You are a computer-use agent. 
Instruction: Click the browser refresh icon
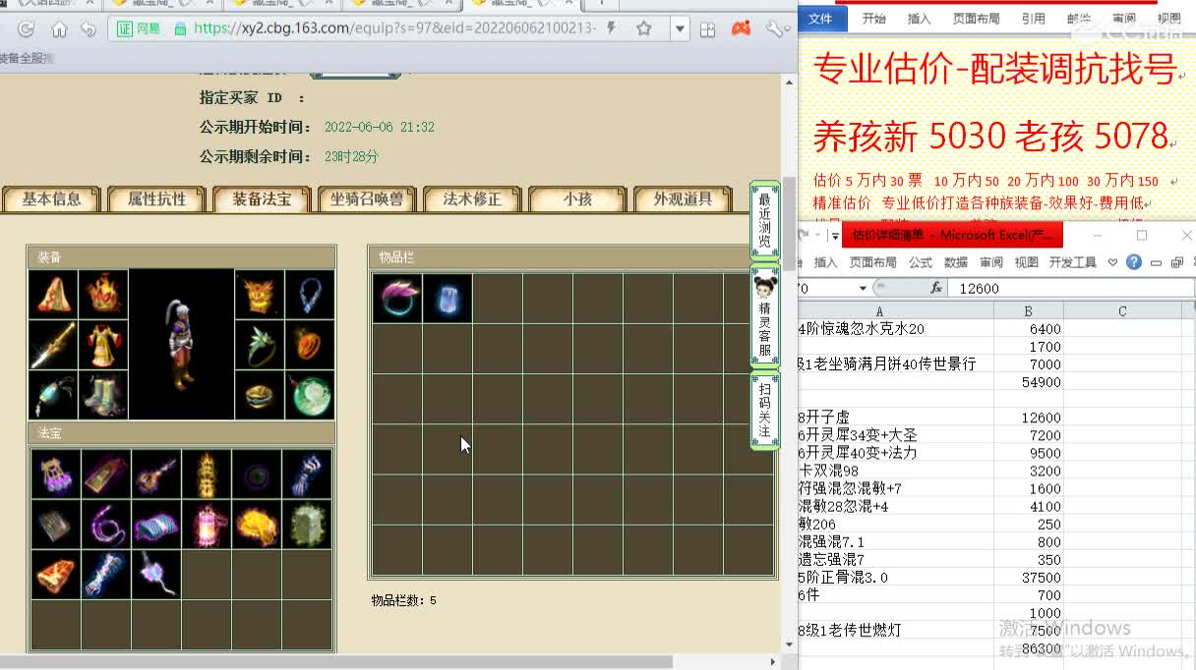tap(26, 28)
